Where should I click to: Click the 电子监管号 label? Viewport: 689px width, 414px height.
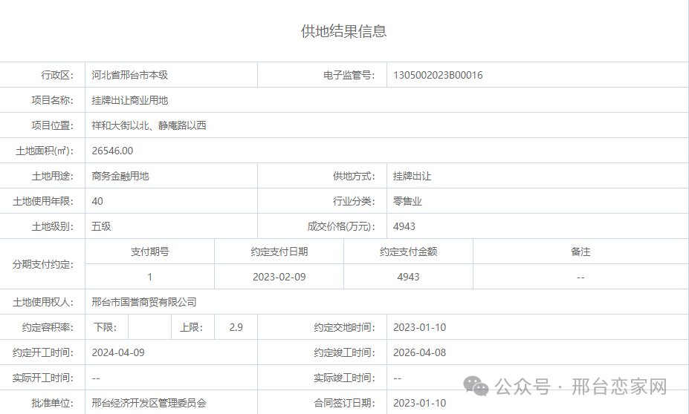click(x=349, y=75)
